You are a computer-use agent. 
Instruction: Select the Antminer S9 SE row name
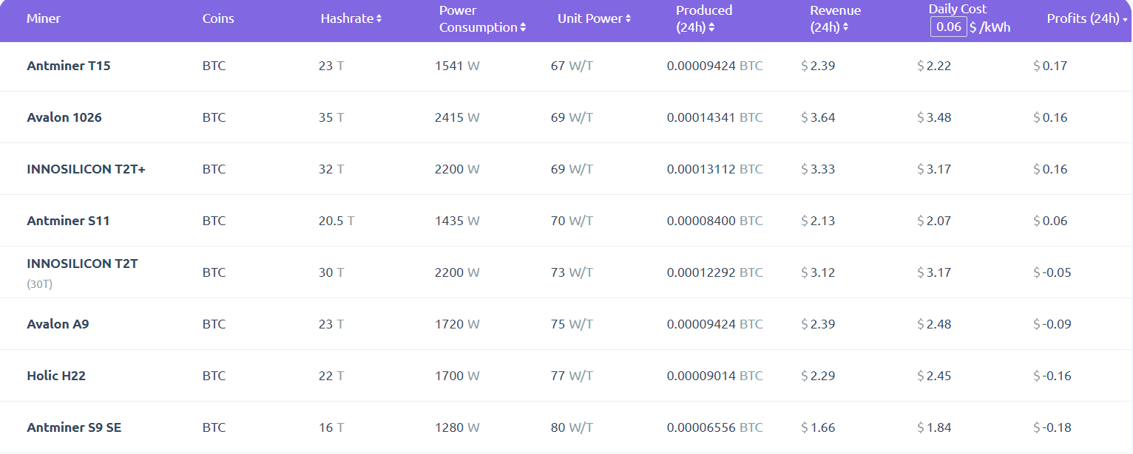pos(74,427)
